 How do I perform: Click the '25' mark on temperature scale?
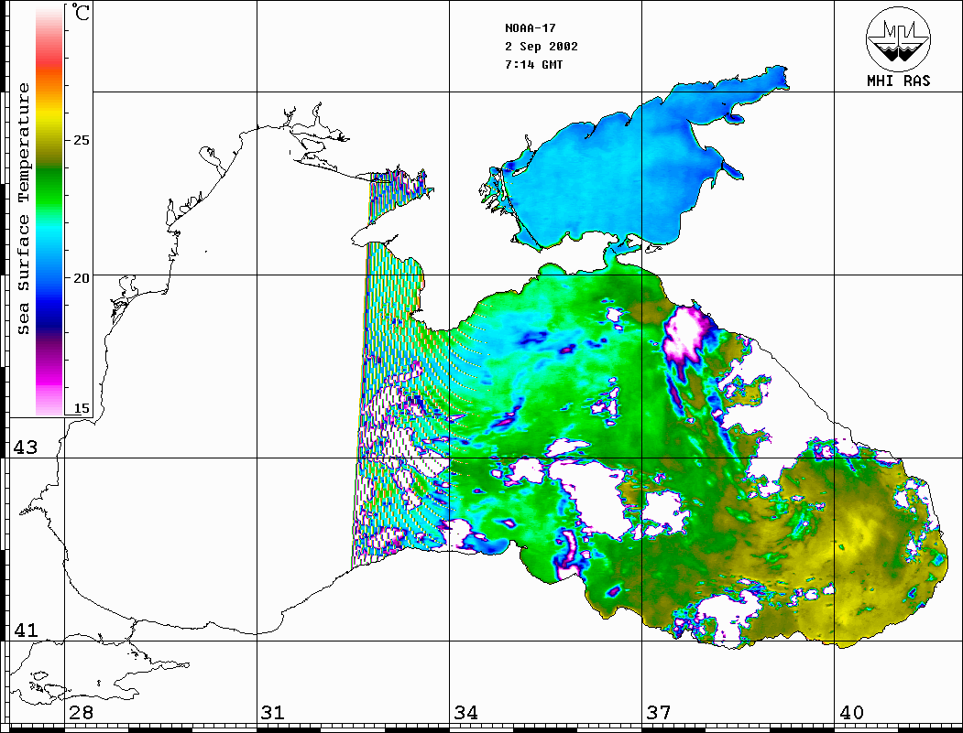81,140
